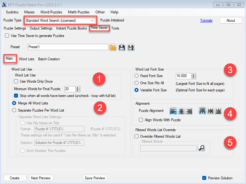246x184 pixels.
Task: Open the Tutorials link
Action: tap(206, 21)
